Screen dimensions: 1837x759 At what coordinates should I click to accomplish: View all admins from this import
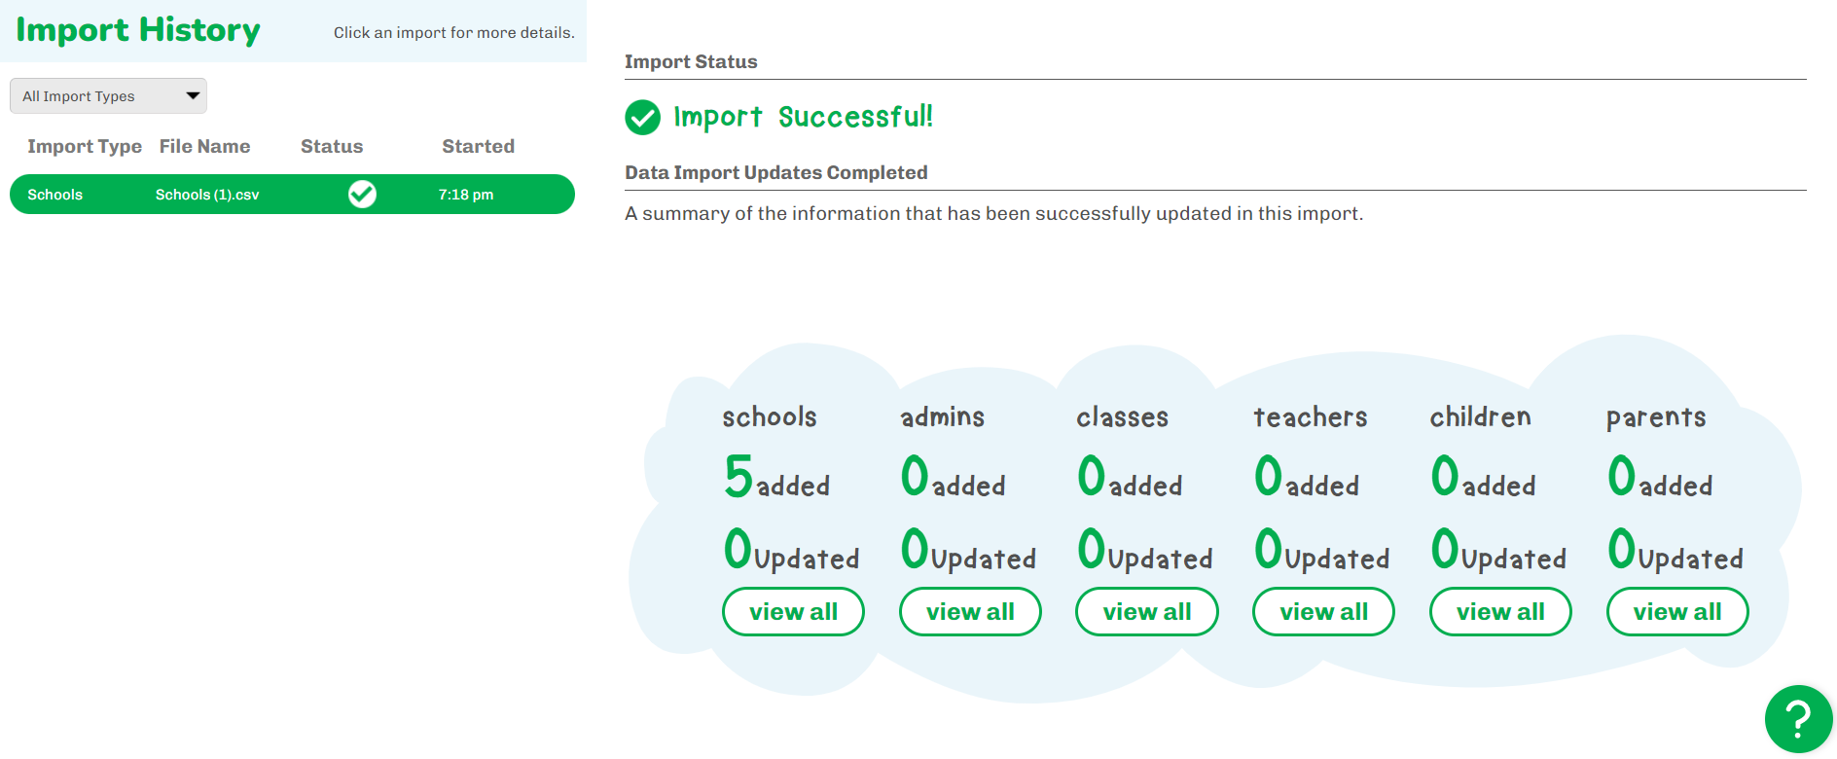coord(970,612)
